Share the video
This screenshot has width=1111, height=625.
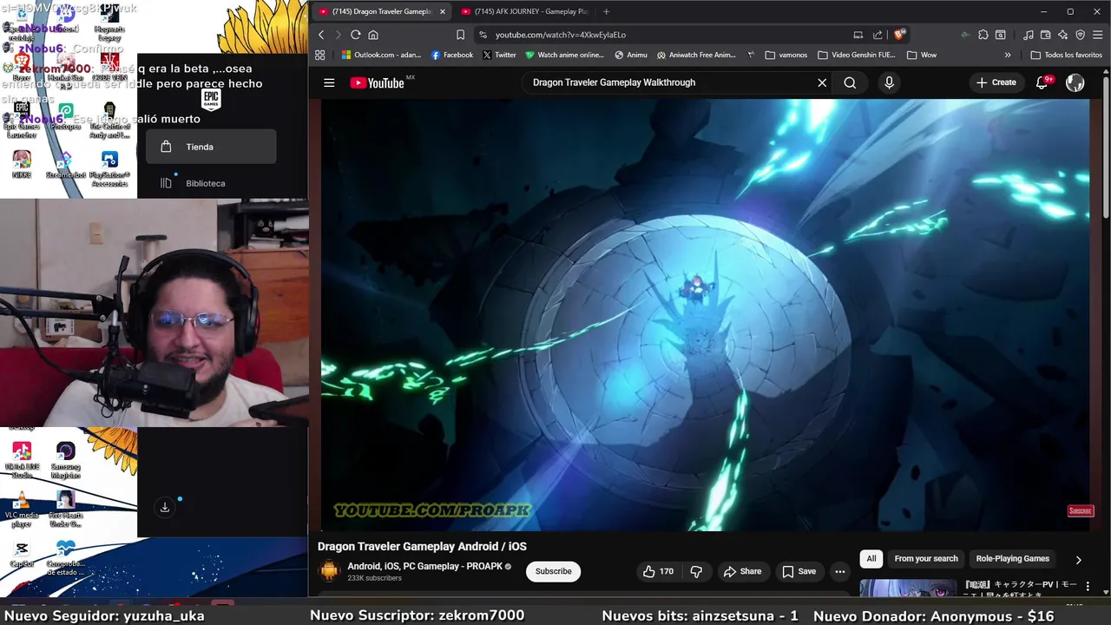(742, 571)
